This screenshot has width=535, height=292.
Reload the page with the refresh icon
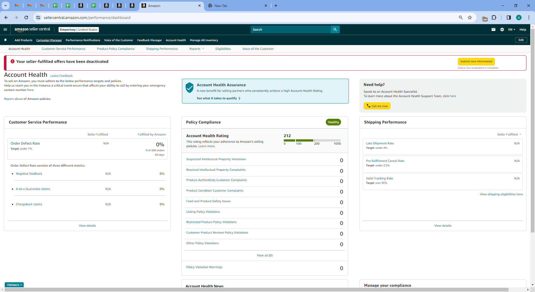coord(26,18)
